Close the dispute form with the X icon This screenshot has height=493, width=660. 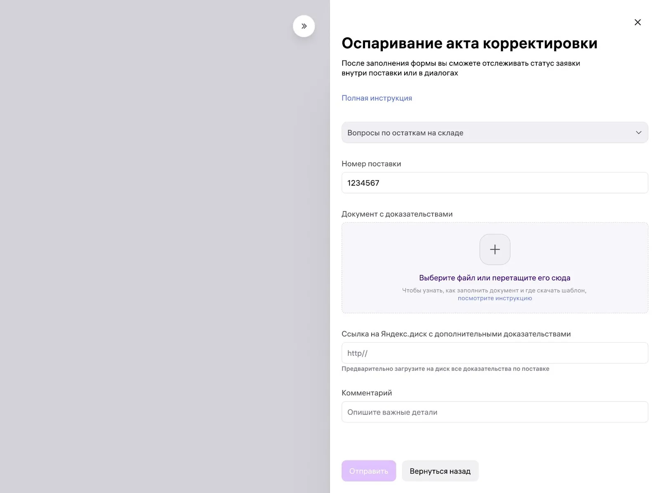(637, 22)
